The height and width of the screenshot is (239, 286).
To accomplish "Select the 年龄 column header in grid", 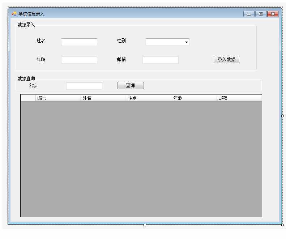I will (194, 98).
